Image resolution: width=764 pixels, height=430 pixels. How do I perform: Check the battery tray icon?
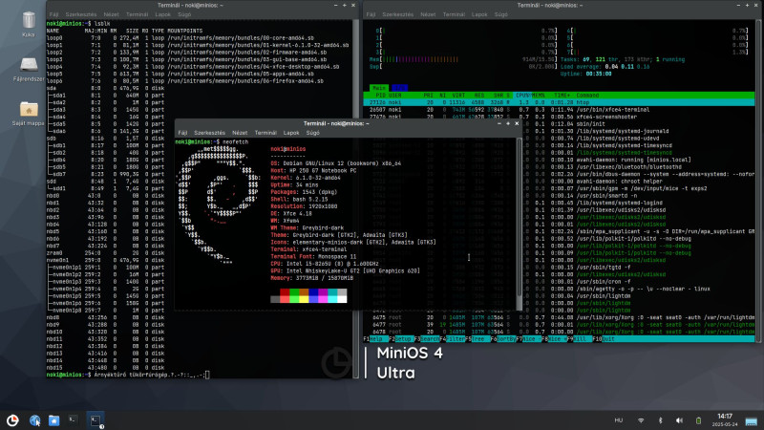(698, 420)
